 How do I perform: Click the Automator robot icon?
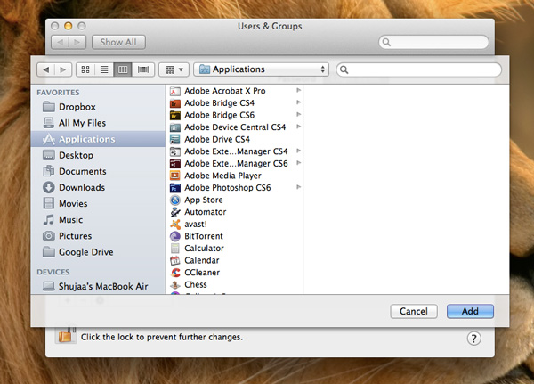coord(175,212)
